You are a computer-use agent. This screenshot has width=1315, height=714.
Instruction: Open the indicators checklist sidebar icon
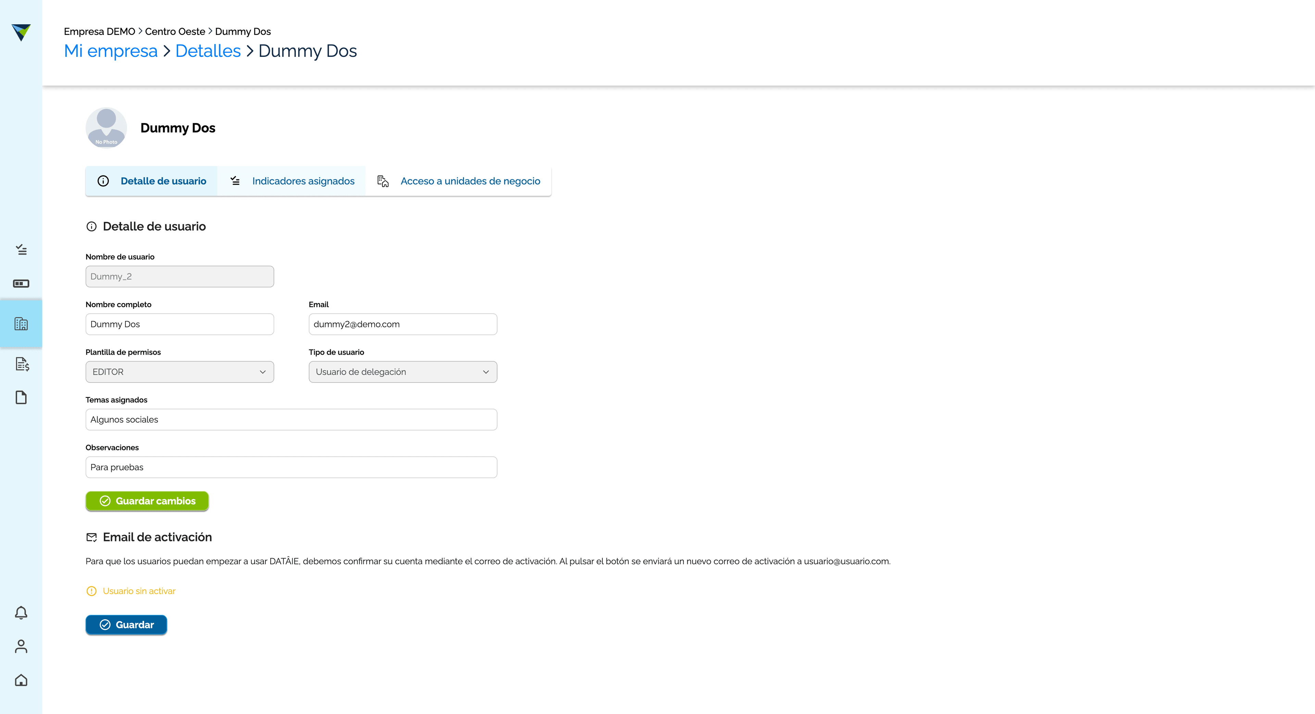pyautogui.click(x=21, y=250)
